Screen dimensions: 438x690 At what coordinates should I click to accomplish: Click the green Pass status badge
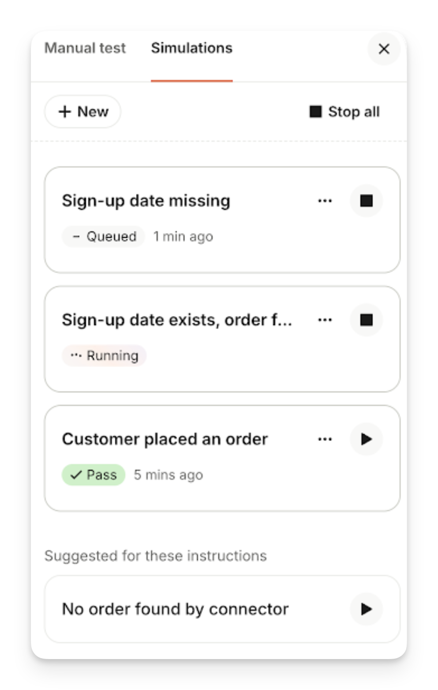coord(94,475)
